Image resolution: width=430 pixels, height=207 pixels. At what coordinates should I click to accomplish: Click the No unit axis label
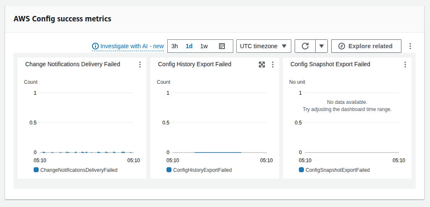click(x=297, y=82)
